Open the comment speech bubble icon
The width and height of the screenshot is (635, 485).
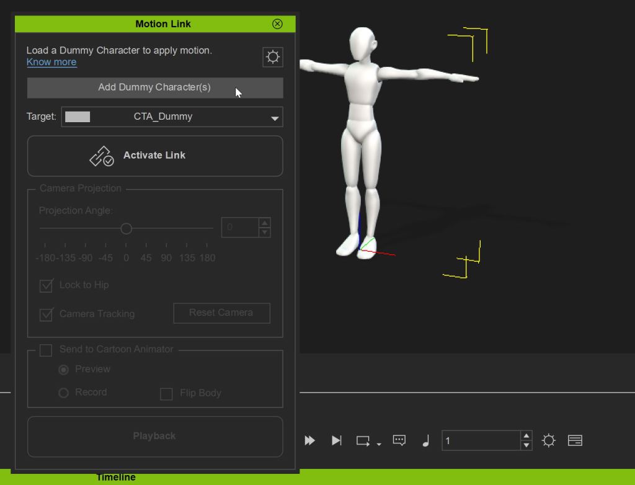point(399,440)
